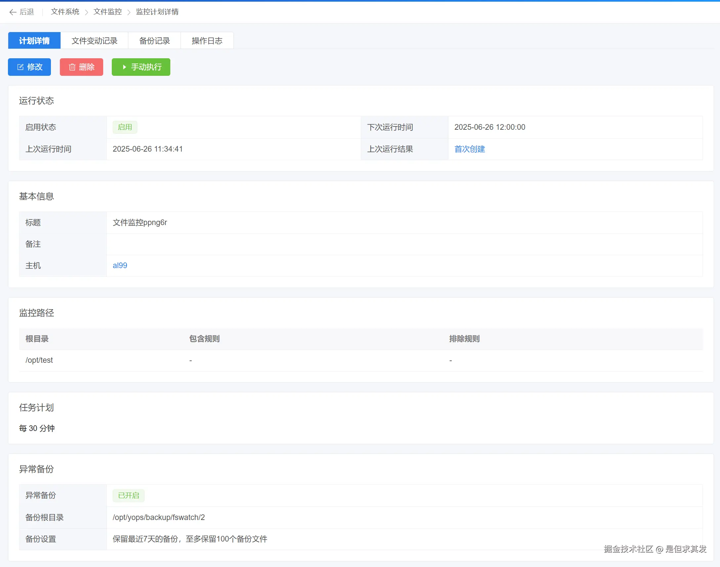Go to 文件系统 in breadcrumb
Viewport: 720px width, 567px height.
tap(65, 12)
